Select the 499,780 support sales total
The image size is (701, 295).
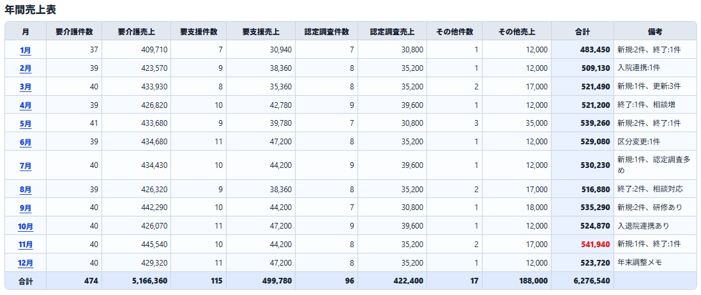[260, 281]
